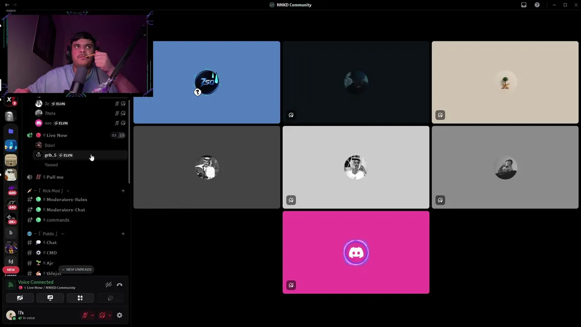Screen dimensions: 581x327
Task: Open the 'fd' server icon
Action: [x=11, y=262]
